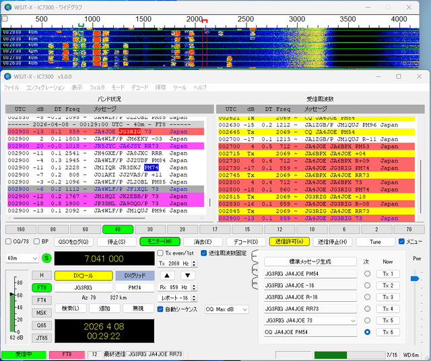The image size is (431, 361).
Task: Click the 停止(S) button
Action: [117, 241]
